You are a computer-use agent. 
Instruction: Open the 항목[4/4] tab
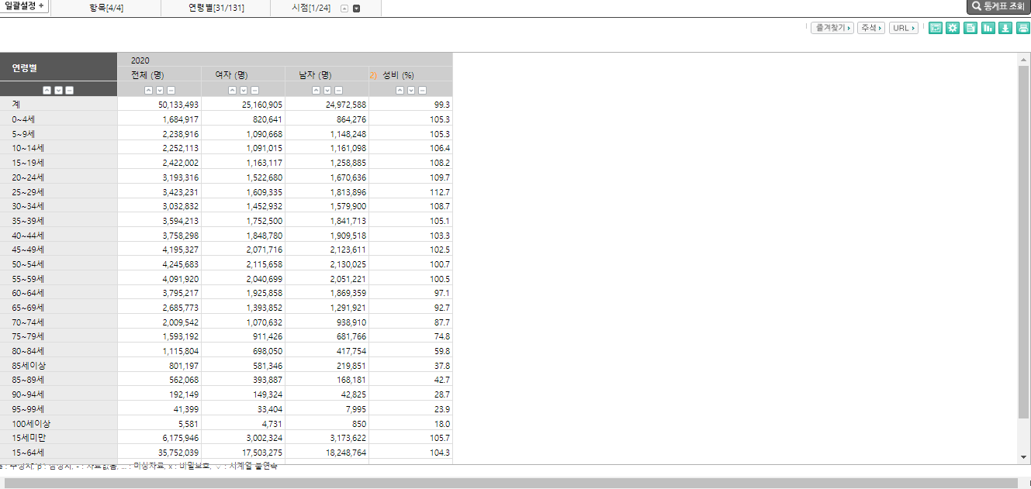pos(106,8)
